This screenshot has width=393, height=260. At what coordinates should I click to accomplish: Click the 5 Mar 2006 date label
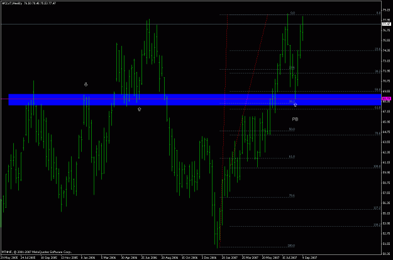[x=108, y=257]
